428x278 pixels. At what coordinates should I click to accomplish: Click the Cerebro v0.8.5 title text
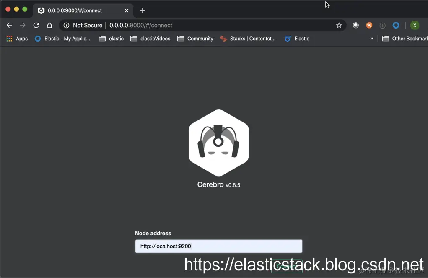click(219, 185)
